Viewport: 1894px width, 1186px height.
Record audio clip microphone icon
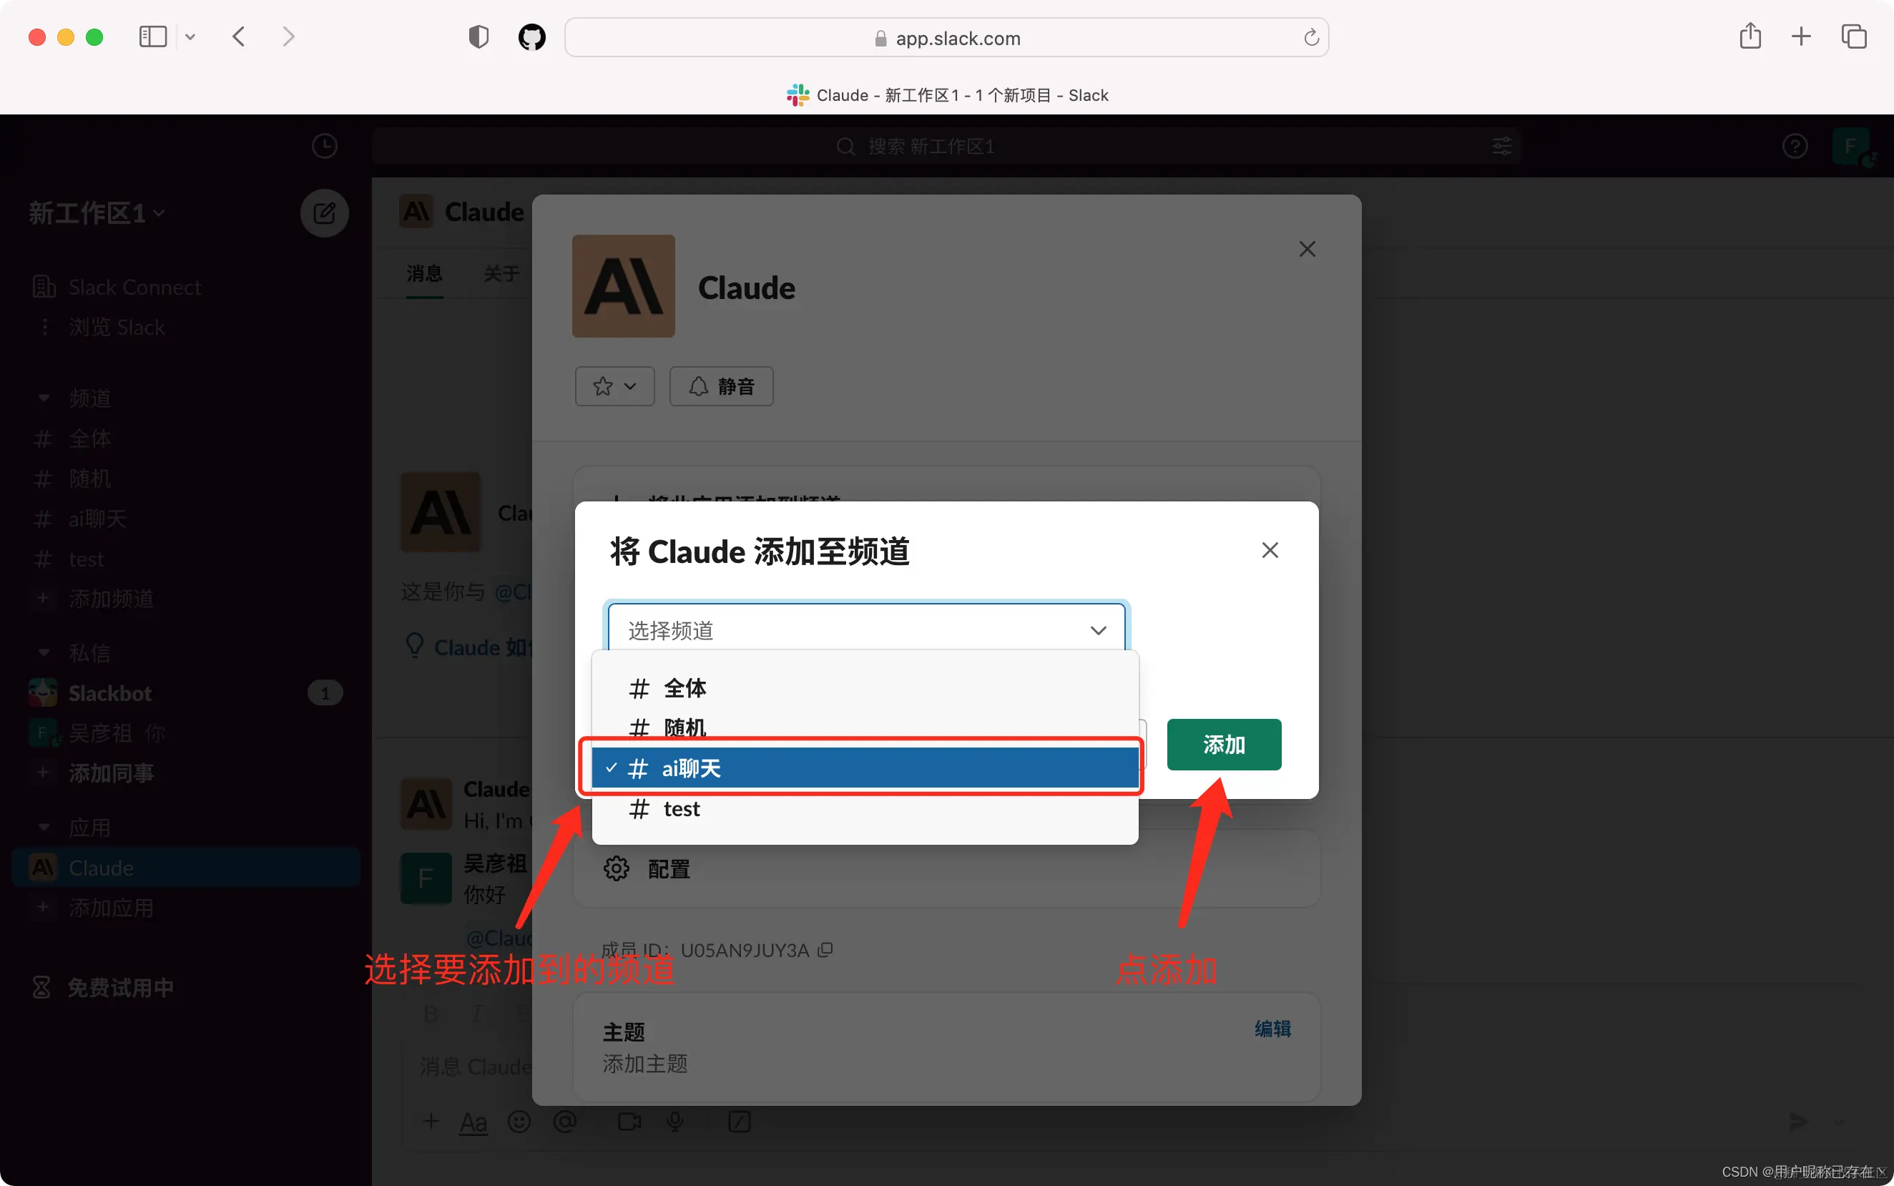(674, 1122)
